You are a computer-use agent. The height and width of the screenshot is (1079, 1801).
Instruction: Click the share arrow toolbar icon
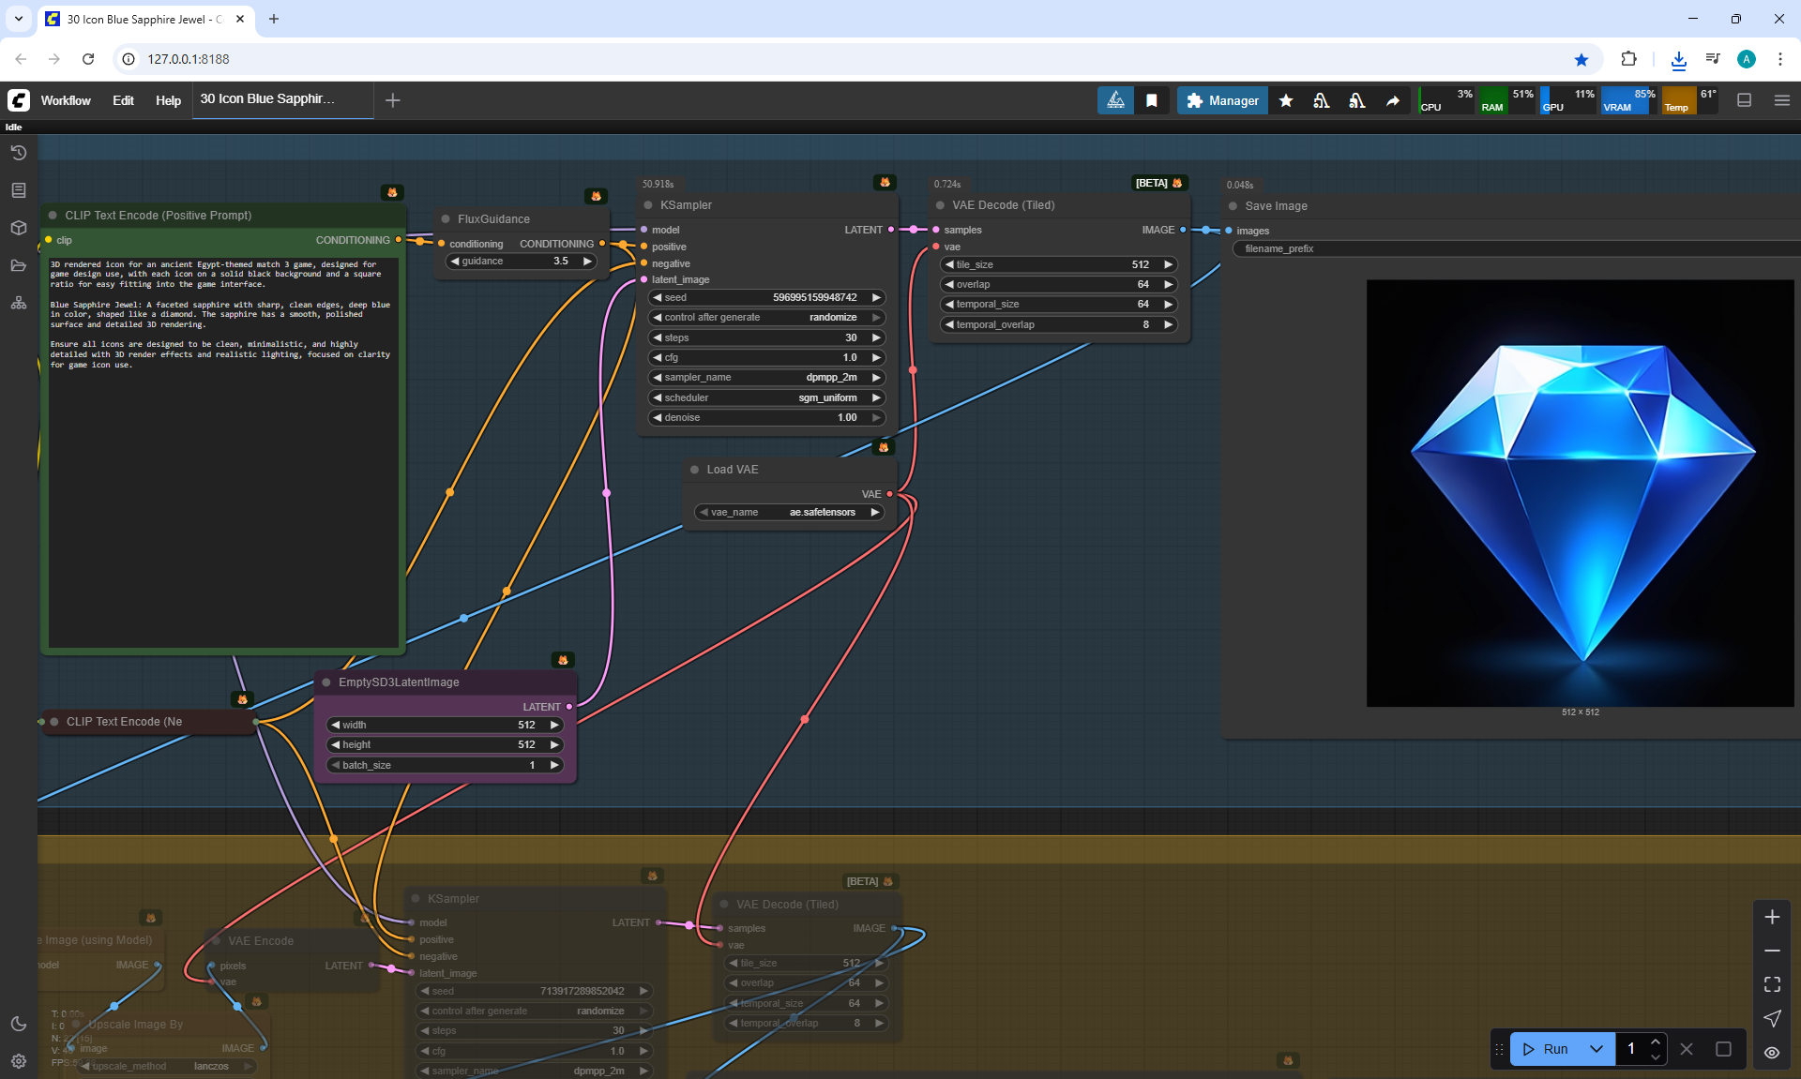(1393, 100)
